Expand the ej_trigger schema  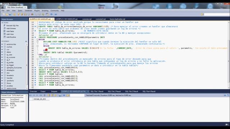(x=2, y=65)
